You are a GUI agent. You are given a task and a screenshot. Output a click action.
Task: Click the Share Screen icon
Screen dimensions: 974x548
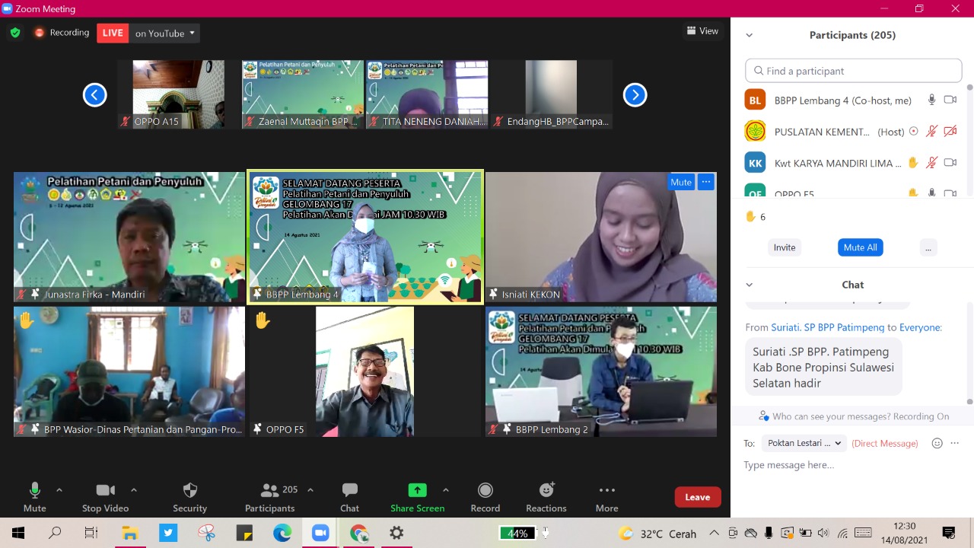tap(417, 491)
